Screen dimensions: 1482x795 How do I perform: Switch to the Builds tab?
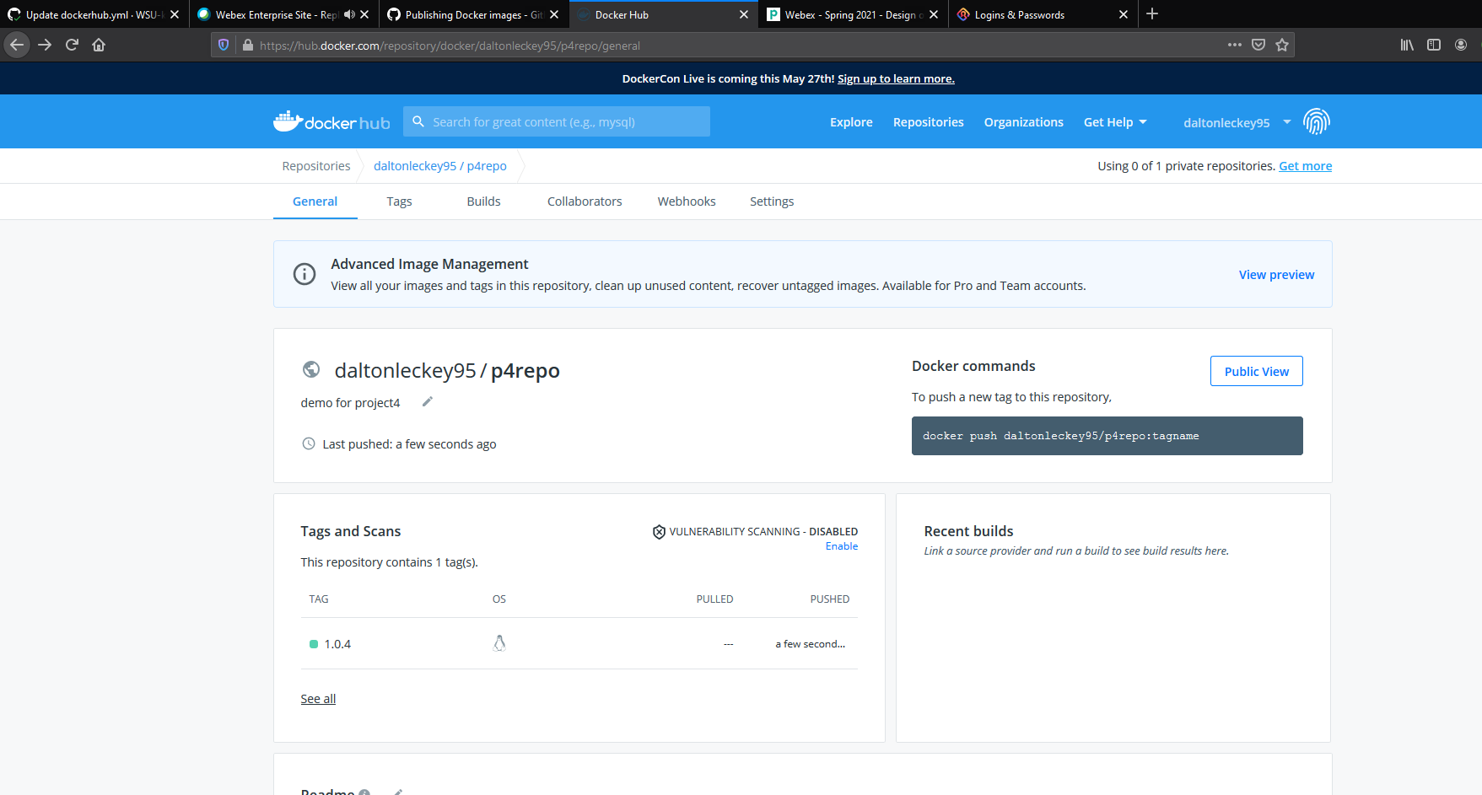(x=483, y=201)
